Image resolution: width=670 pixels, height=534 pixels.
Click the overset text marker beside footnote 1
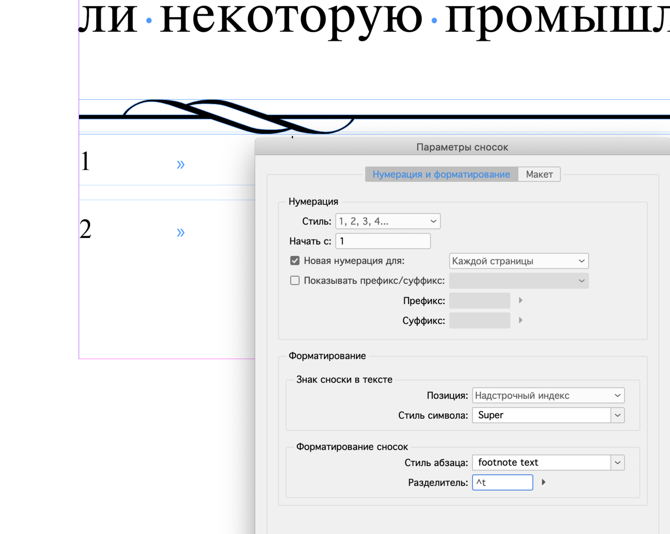(x=180, y=164)
